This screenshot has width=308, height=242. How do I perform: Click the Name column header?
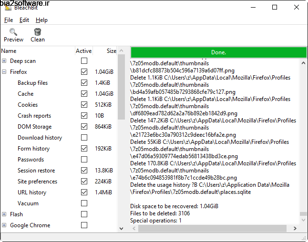[38, 51]
